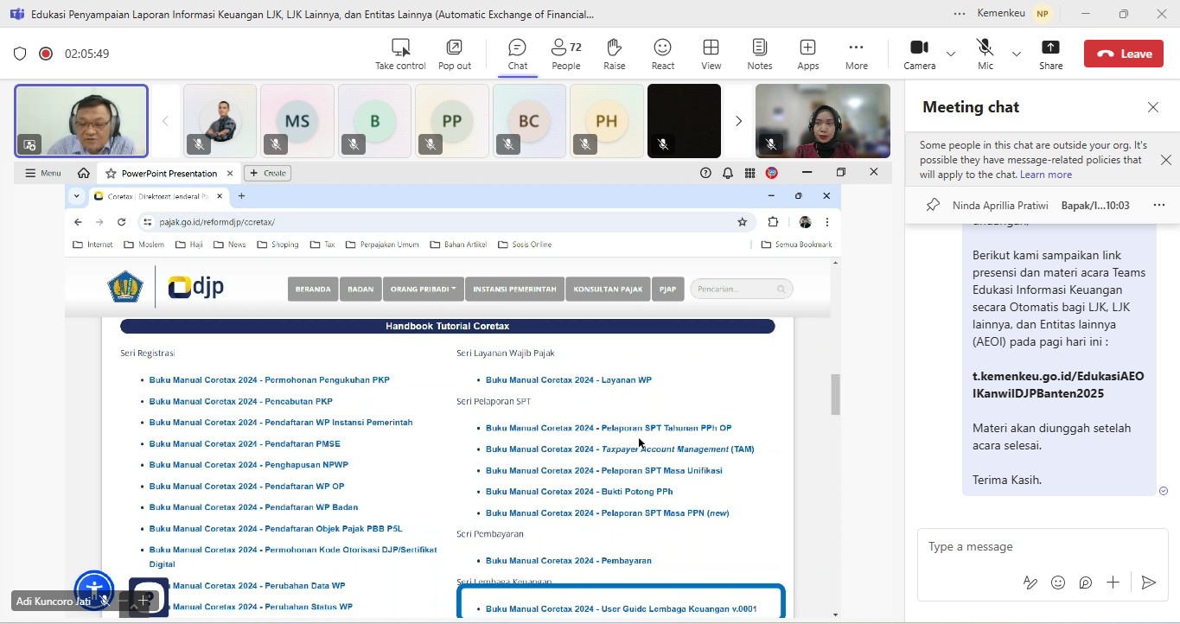1180x624 pixels.
Task: Click the Share screen icon
Action: pyautogui.click(x=1050, y=54)
